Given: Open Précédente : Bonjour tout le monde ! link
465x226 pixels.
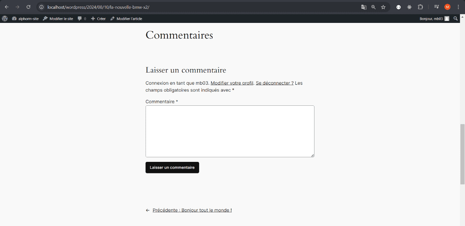Looking at the screenshot, I should point(192,210).
